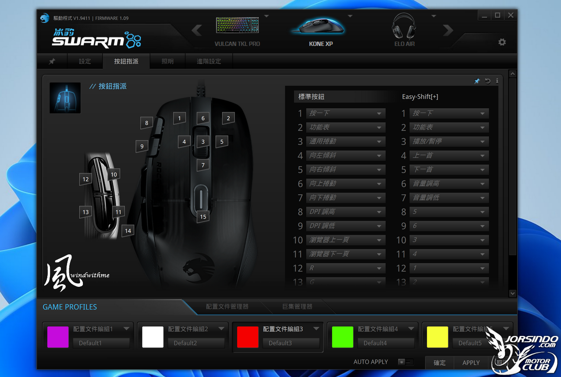Screen dimensions: 561x377
Task: Open standard button 10 dropdown 瀏覽器上一頁
Action: click(346, 240)
